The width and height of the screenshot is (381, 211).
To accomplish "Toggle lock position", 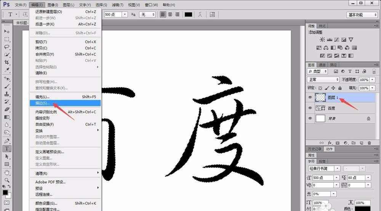I will click(333, 88).
